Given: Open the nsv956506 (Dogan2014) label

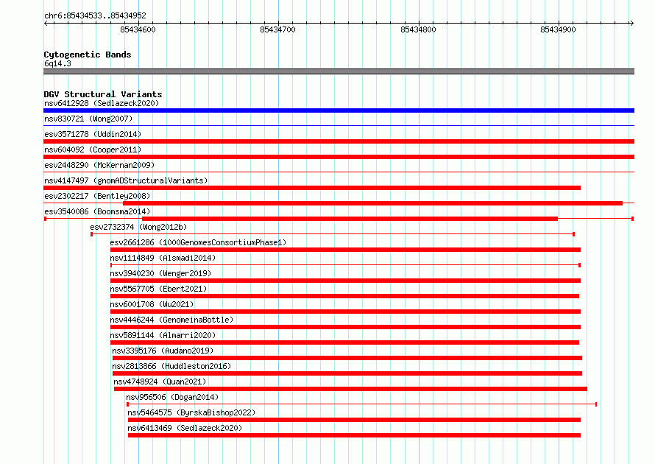Looking at the screenshot, I should (172, 397).
